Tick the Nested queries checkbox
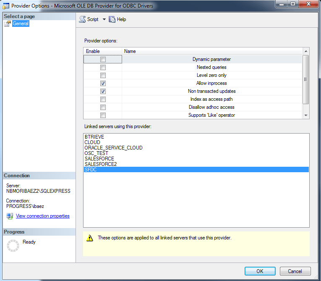The image size is (321, 281). (x=103, y=68)
